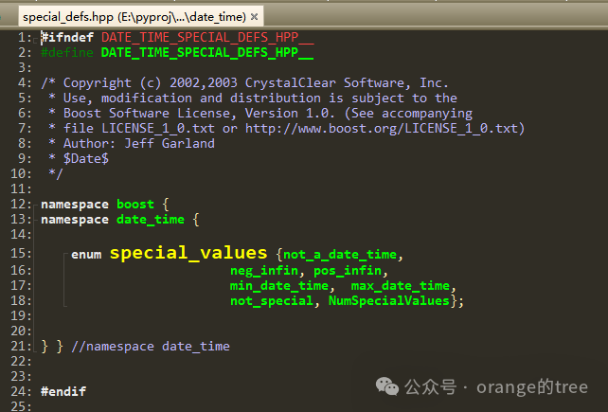Click the 'min_date_time' enumerator
608x412 pixels.
279,285
